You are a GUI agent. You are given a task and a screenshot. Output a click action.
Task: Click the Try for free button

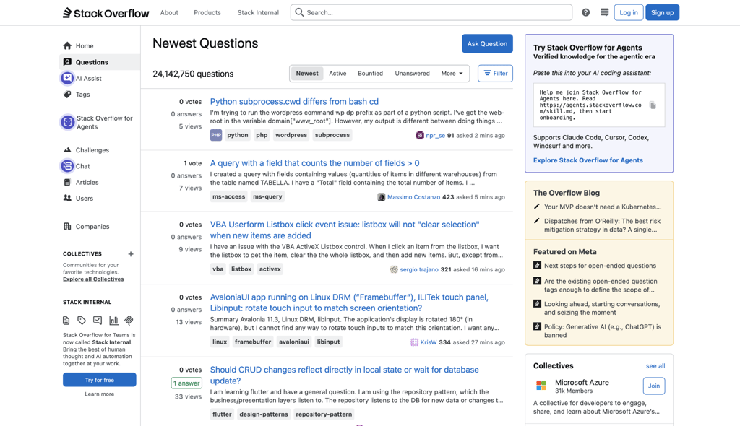pyautogui.click(x=100, y=380)
